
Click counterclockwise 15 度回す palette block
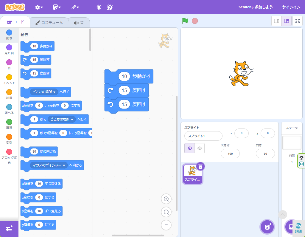[x=36, y=73]
